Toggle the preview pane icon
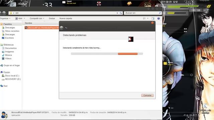Image resolution: width=214 pixels, height=120 pixels. click(x=153, y=18)
